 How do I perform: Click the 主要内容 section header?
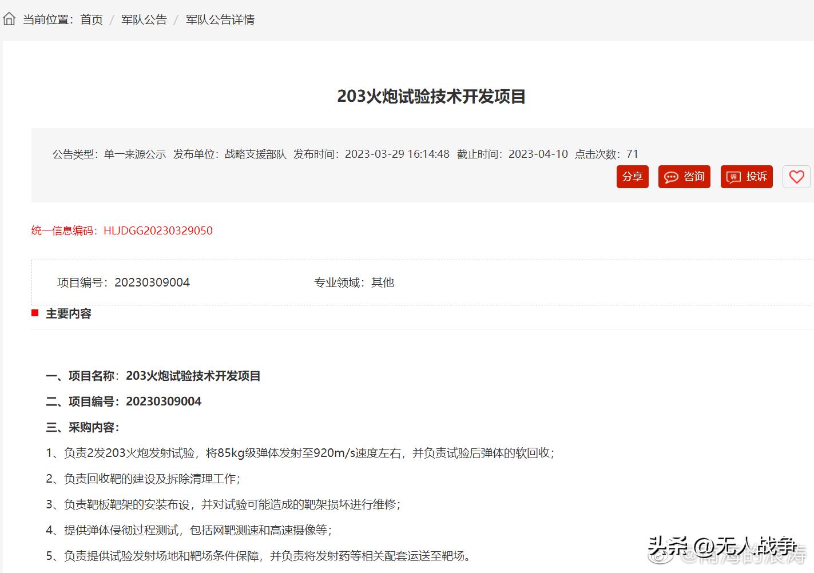(69, 313)
